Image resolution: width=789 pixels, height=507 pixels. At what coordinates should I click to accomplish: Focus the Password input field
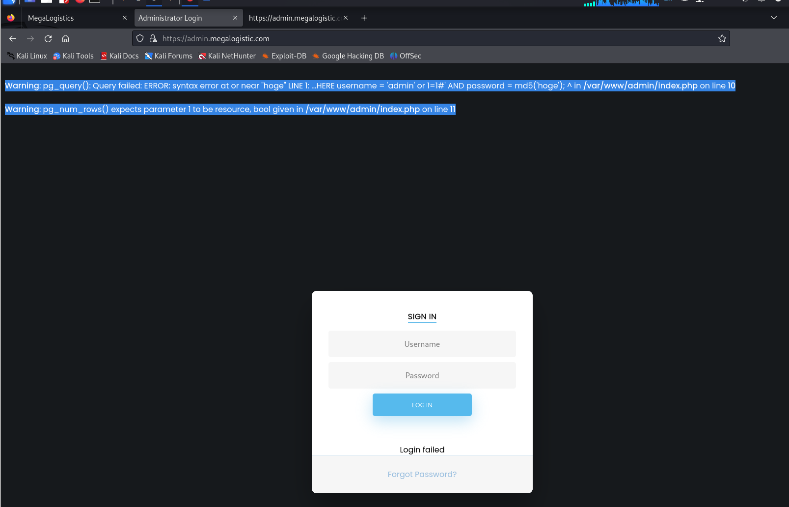click(422, 375)
